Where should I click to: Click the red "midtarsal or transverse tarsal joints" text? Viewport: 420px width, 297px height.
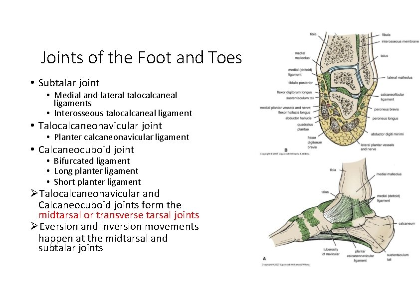coord(119,215)
